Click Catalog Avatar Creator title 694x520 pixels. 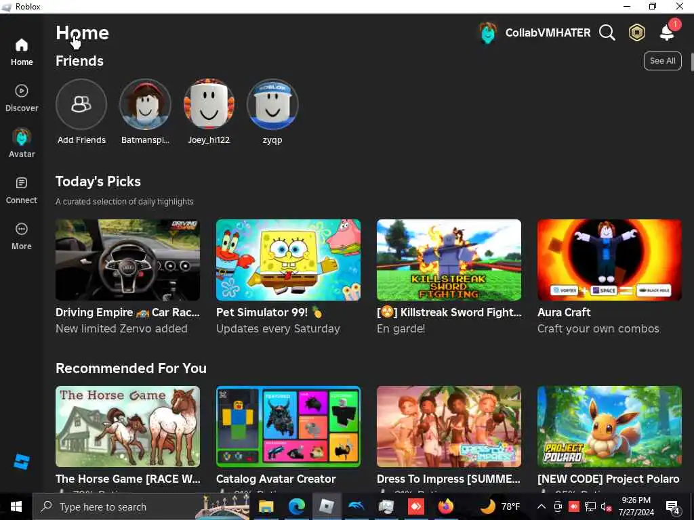click(x=276, y=479)
